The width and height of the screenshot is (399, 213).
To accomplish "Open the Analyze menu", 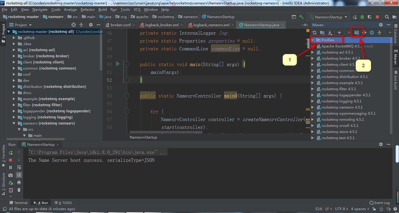I will tap(70, 10).
